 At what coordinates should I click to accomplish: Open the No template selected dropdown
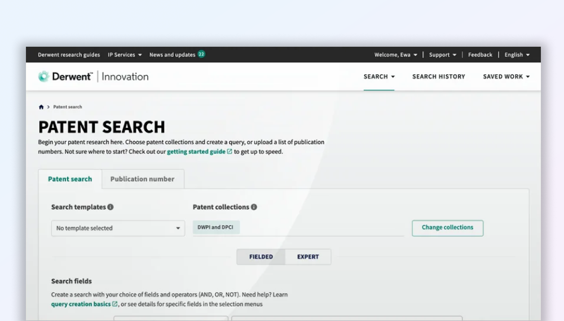118,228
